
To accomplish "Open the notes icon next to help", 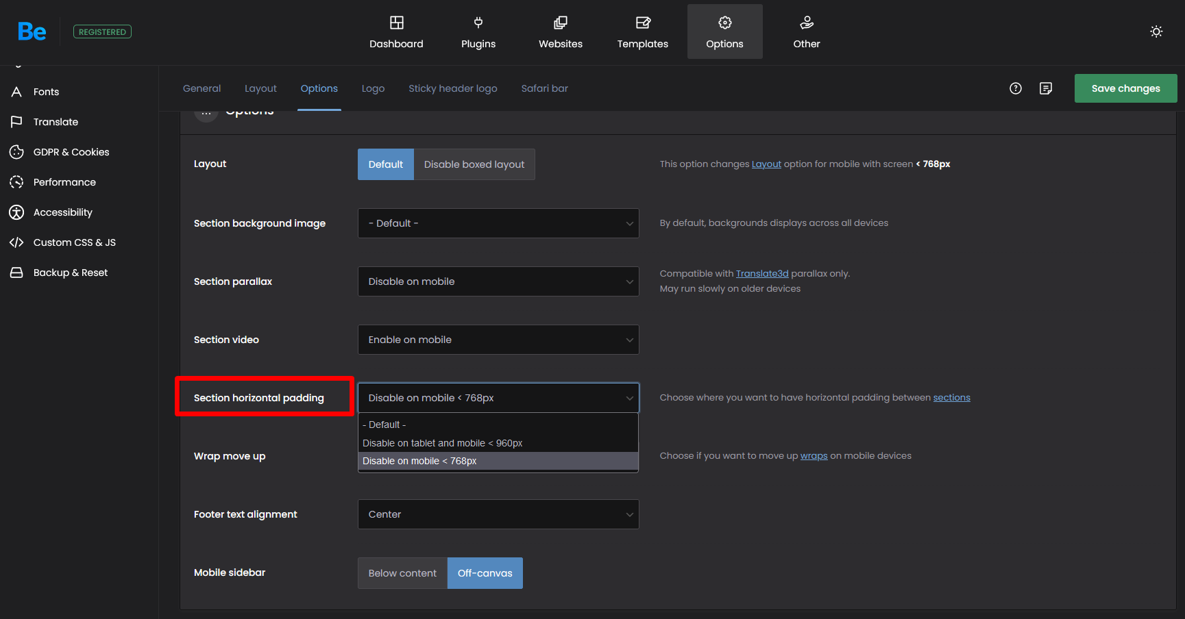I will (1046, 88).
